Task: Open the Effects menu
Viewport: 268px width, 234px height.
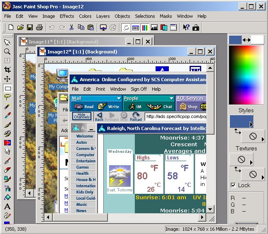Action: (x=67, y=16)
